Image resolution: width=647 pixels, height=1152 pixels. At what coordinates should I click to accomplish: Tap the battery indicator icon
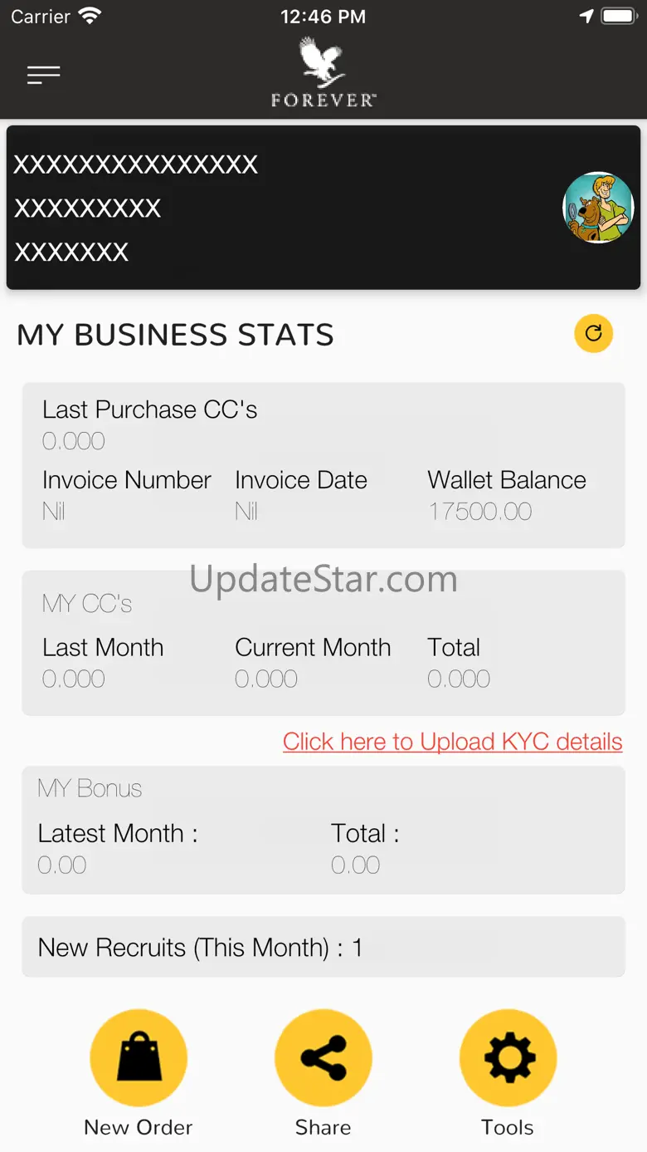point(619,16)
